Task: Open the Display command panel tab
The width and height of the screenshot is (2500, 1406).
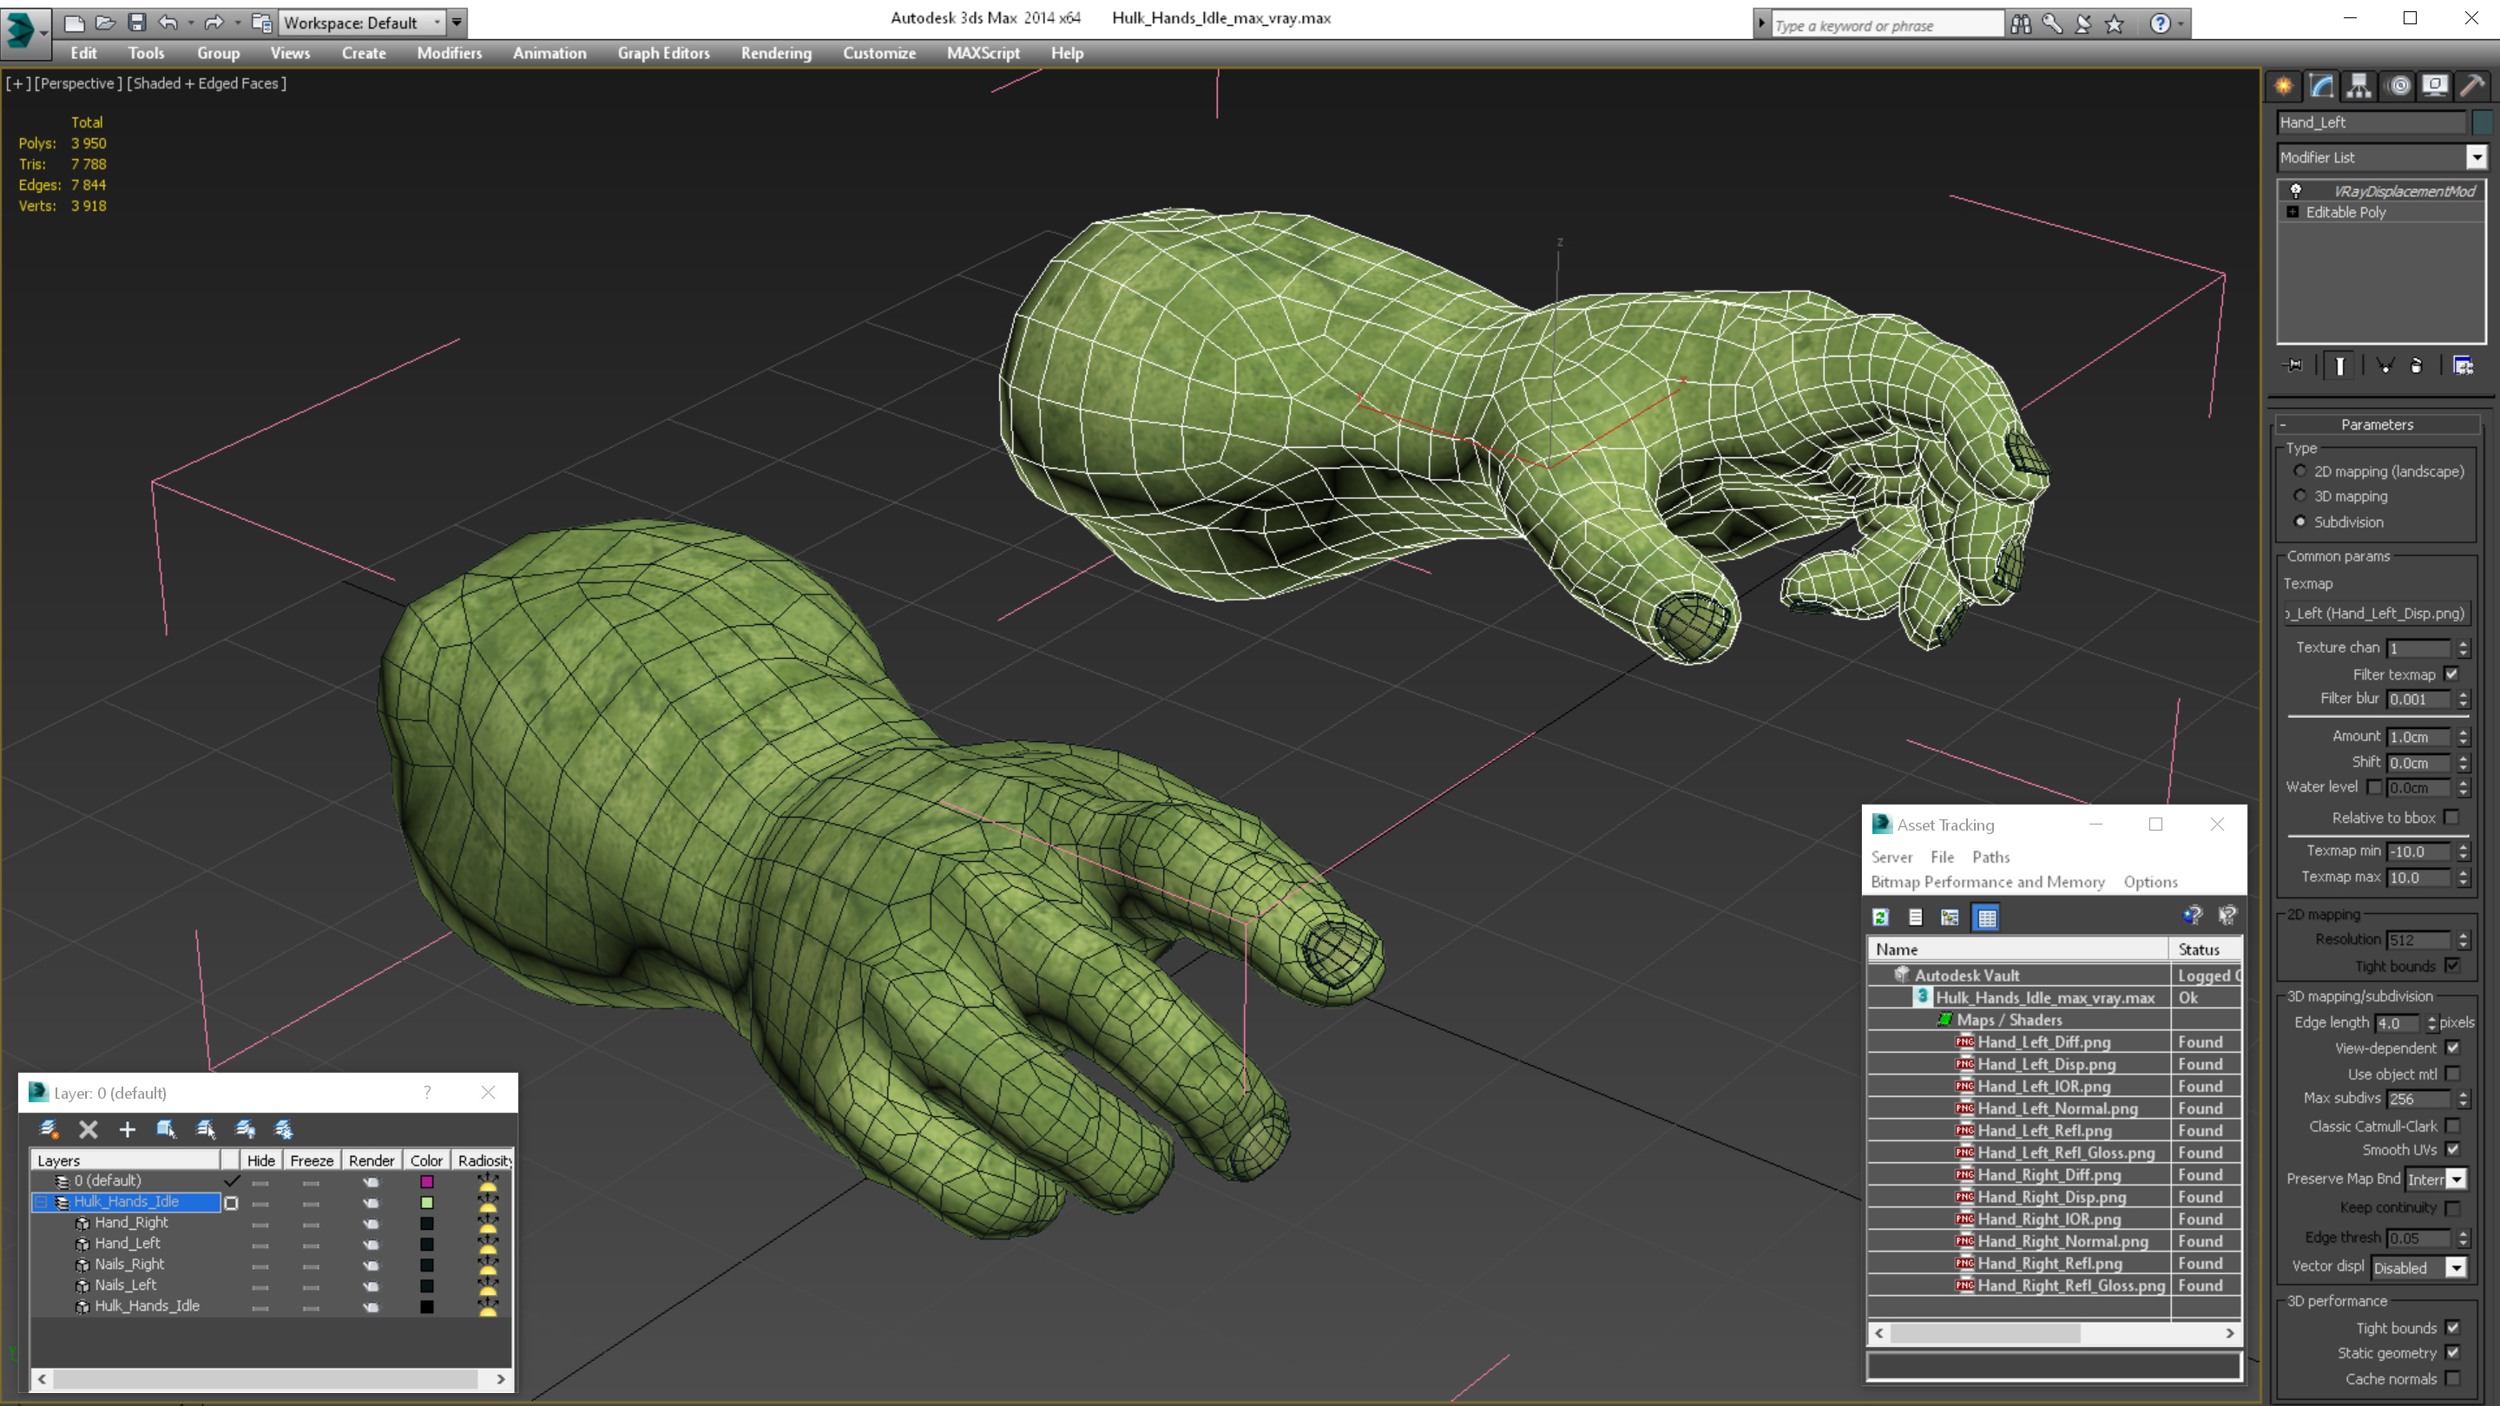Action: coord(2435,87)
